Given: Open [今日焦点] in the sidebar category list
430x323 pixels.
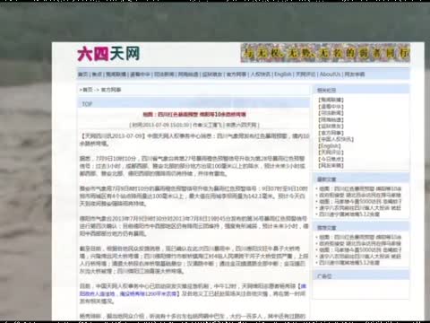Looking at the screenshot, I should point(331,159).
